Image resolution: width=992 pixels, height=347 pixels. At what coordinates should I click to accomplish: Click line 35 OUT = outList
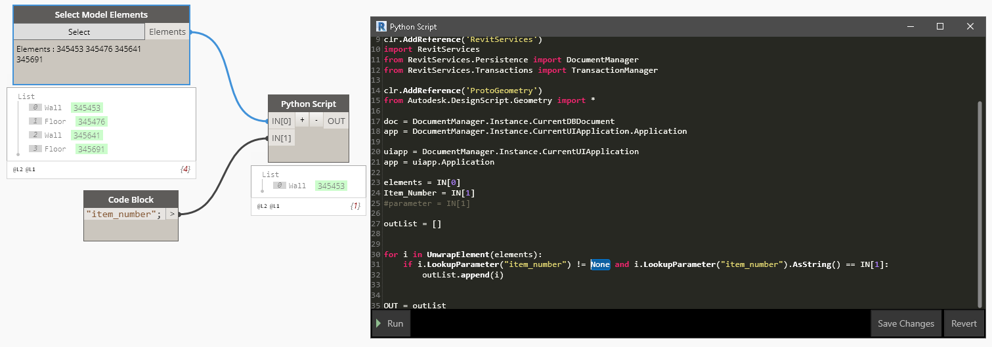pos(415,305)
